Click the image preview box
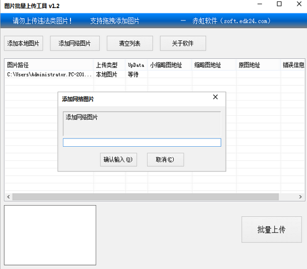307x269 pixels. coord(50,235)
